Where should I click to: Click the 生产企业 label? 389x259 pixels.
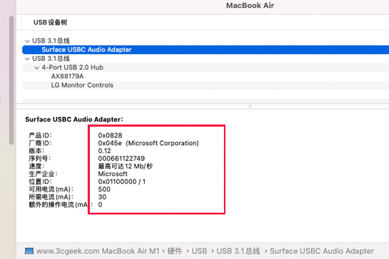(x=43, y=174)
